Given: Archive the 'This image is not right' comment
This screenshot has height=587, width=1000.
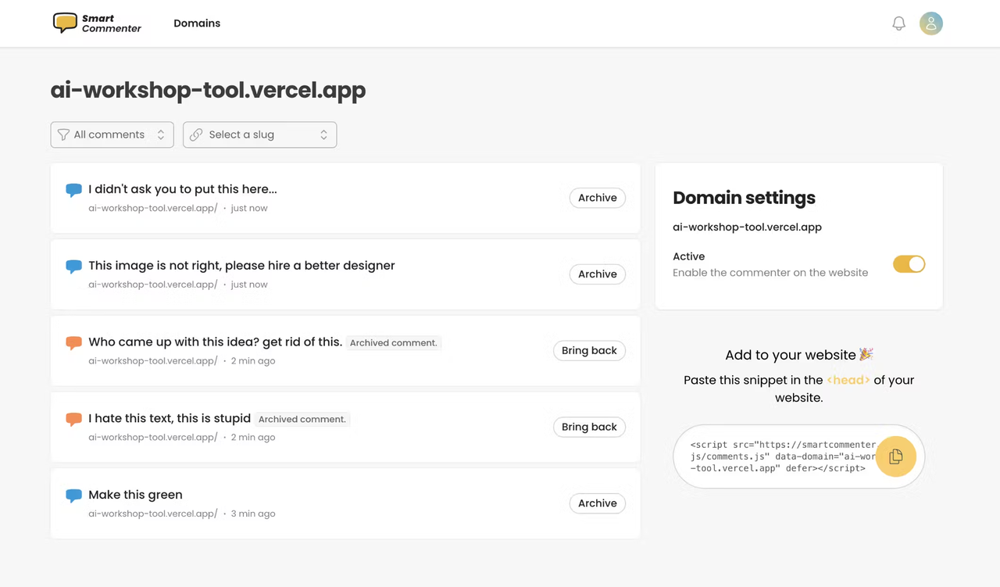Looking at the screenshot, I should [597, 274].
